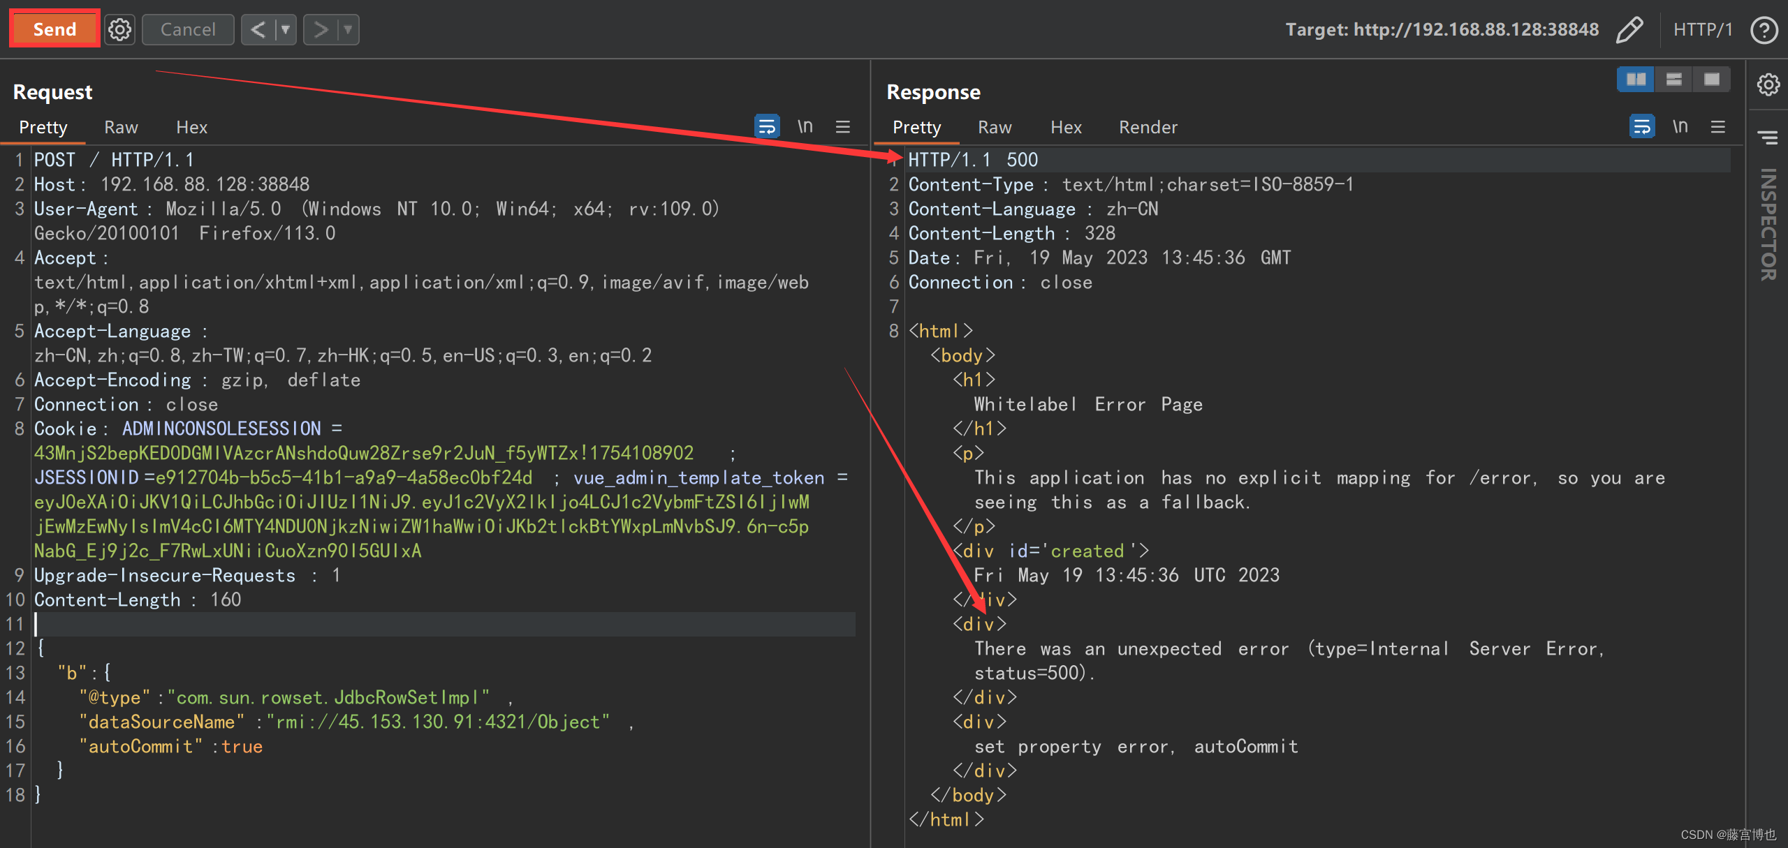Click the response Date header line
This screenshot has width=1788, height=848.
[x=1099, y=258]
